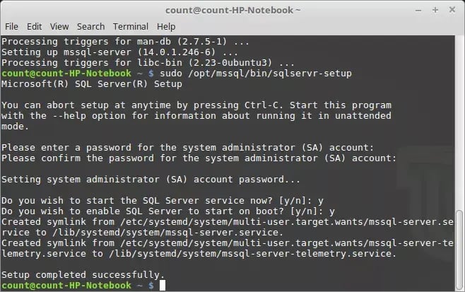Viewport: 465px width, 292px height.
Task: Click the 'Microsoft(R) SQL Server(R) Setup' line
Action: pyautogui.click(x=92, y=84)
